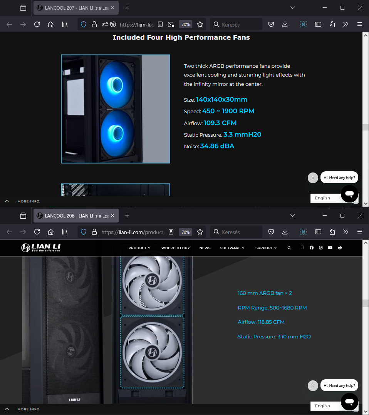
Task: Expand SUPPORT dropdown menu
Action: pyautogui.click(x=266, y=248)
